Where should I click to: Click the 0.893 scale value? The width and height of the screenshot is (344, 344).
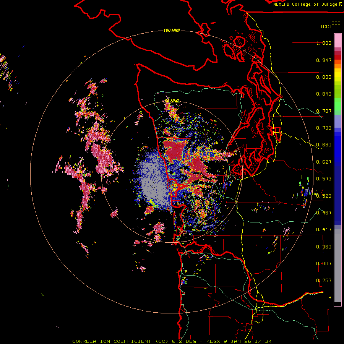[324, 77]
